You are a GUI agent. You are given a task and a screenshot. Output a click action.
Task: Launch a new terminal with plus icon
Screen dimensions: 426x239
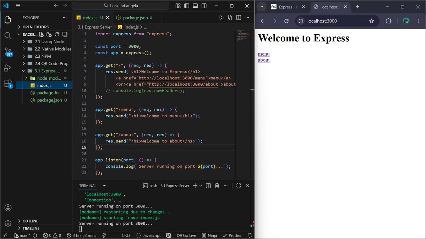[x=195, y=185]
